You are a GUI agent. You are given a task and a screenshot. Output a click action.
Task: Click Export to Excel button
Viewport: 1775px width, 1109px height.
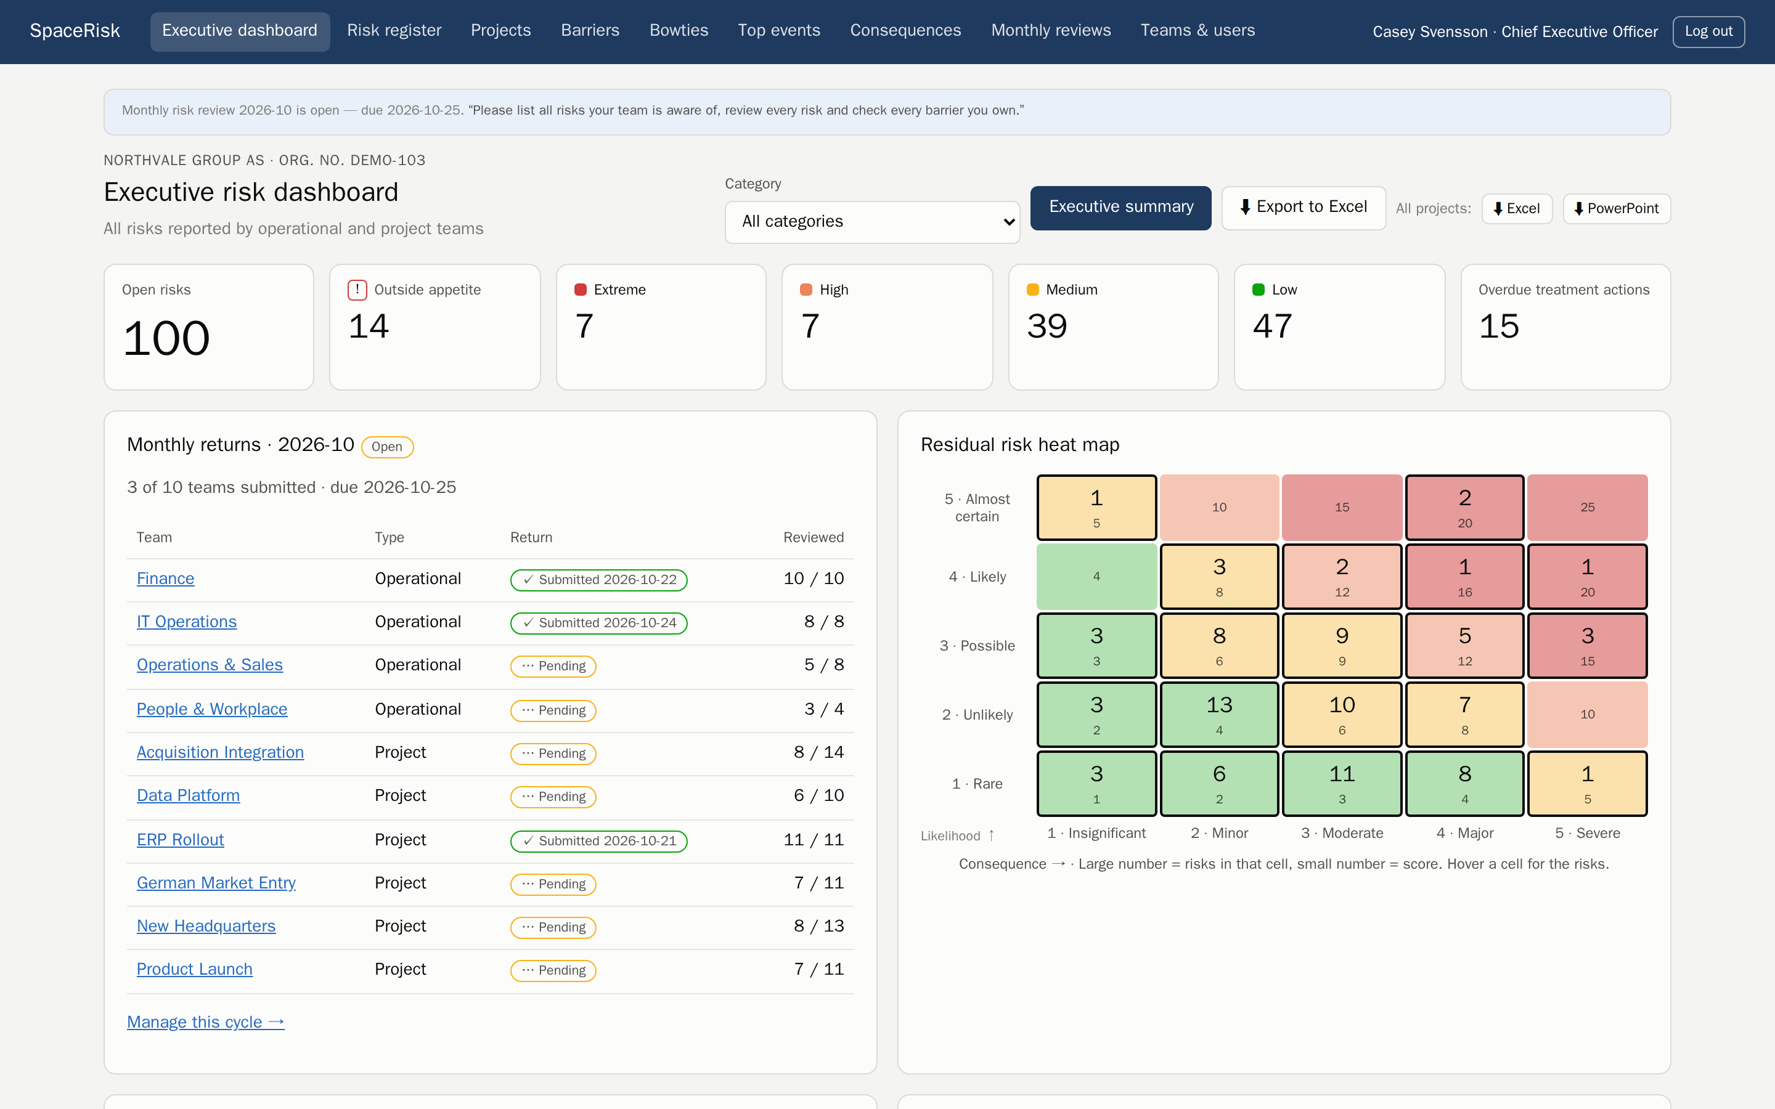pyautogui.click(x=1304, y=208)
